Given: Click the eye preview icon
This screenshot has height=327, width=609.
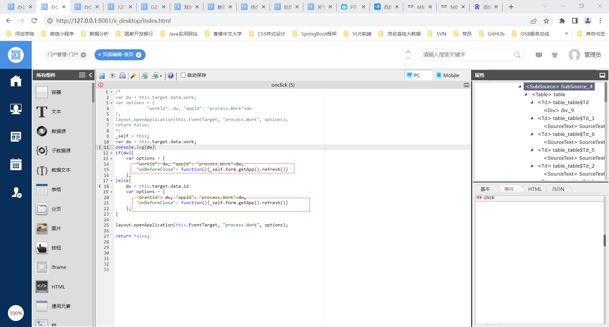Looking at the screenshot, I should click(x=112, y=76).
